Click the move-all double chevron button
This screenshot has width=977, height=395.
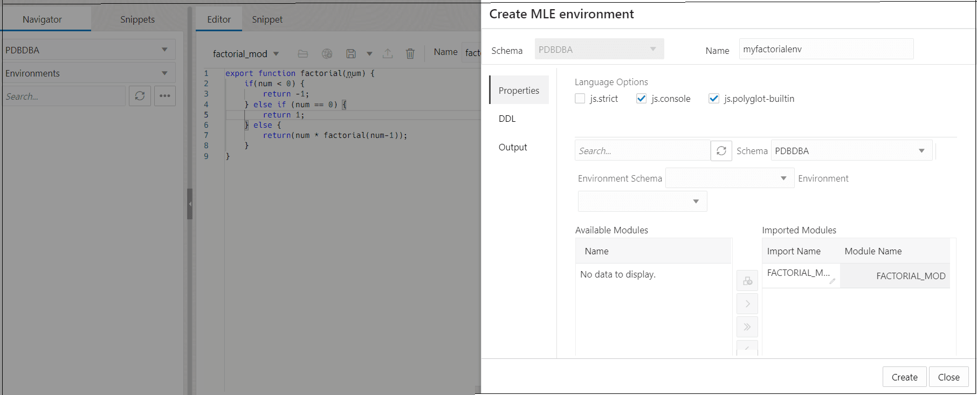click(747, 327)
